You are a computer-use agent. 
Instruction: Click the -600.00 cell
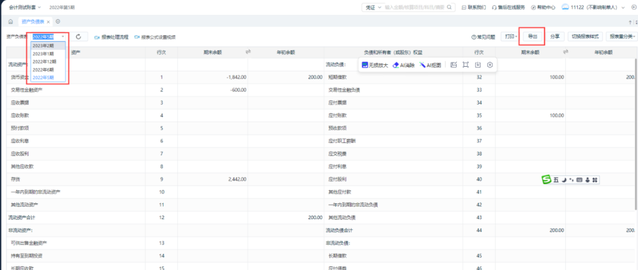click(x=237, y=90)
